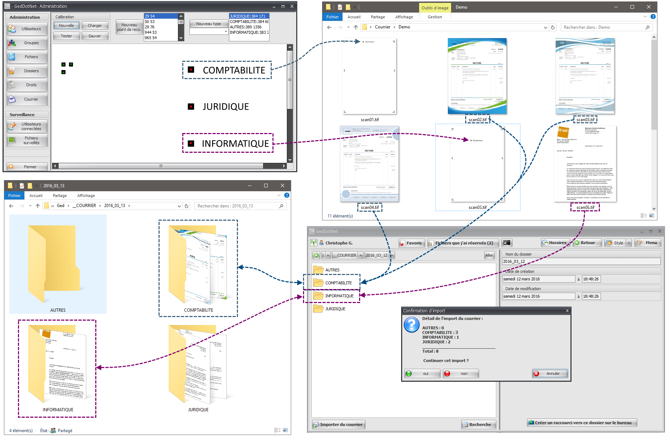The height and width of the screenshot is (440, 670).
Task: Open the Gestion tab under Outils d'image
Action: pyautogui.click(x=435, y=17)
